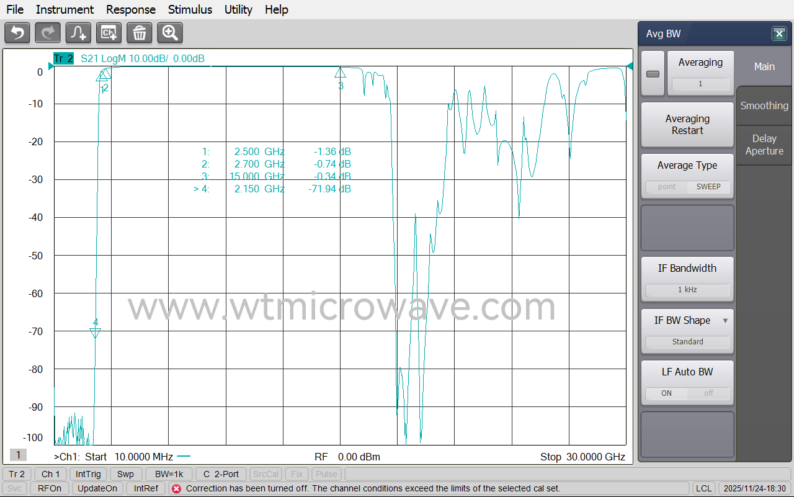Click the Swp status bar button
This screenshot has height=497, width=794.
pos(125,474)
